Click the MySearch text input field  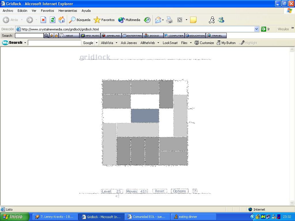click(x=54, y=43)
